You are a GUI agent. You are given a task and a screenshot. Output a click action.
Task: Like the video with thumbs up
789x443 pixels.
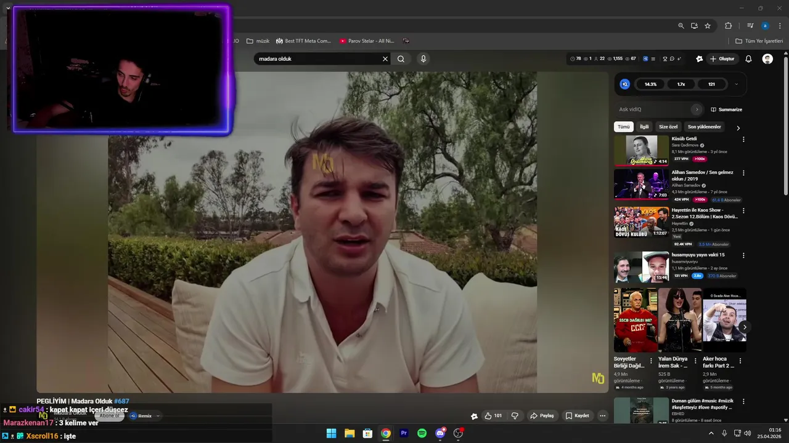coord(493,416)
